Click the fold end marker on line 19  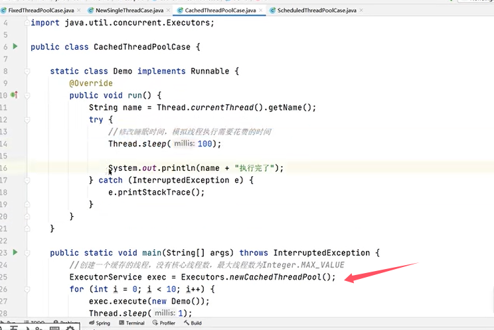click(x=27, y=205)
